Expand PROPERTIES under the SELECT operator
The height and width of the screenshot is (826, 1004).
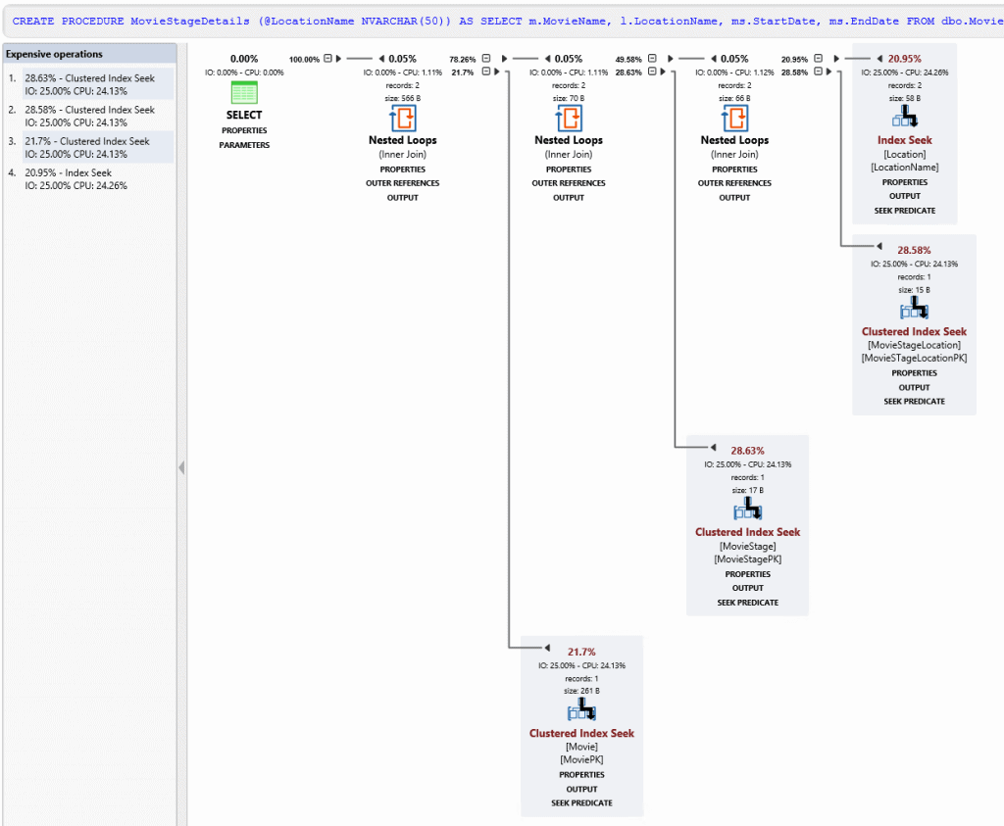point(243,130)
